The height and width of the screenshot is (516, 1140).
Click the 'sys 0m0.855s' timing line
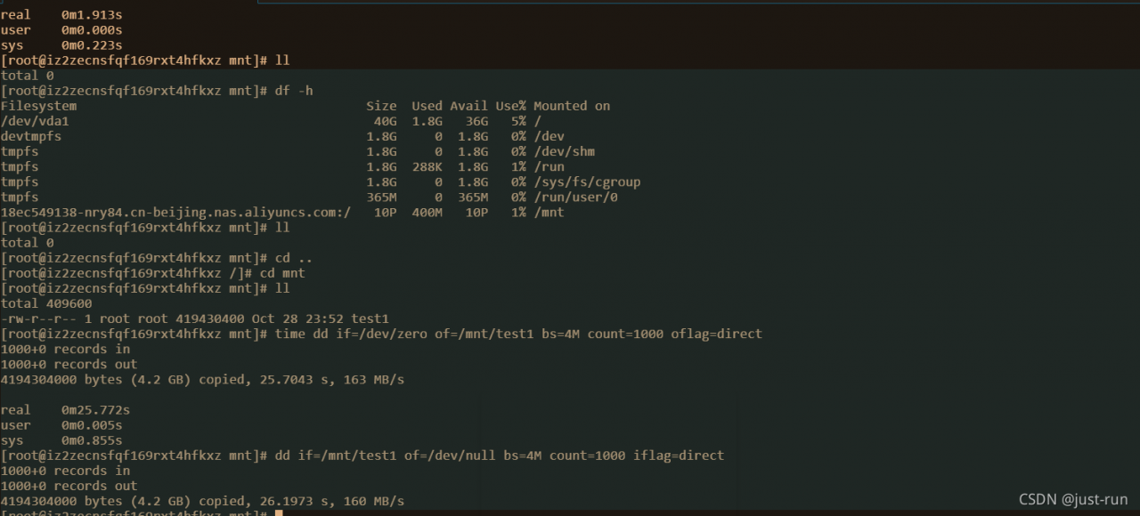click(61, 440)
